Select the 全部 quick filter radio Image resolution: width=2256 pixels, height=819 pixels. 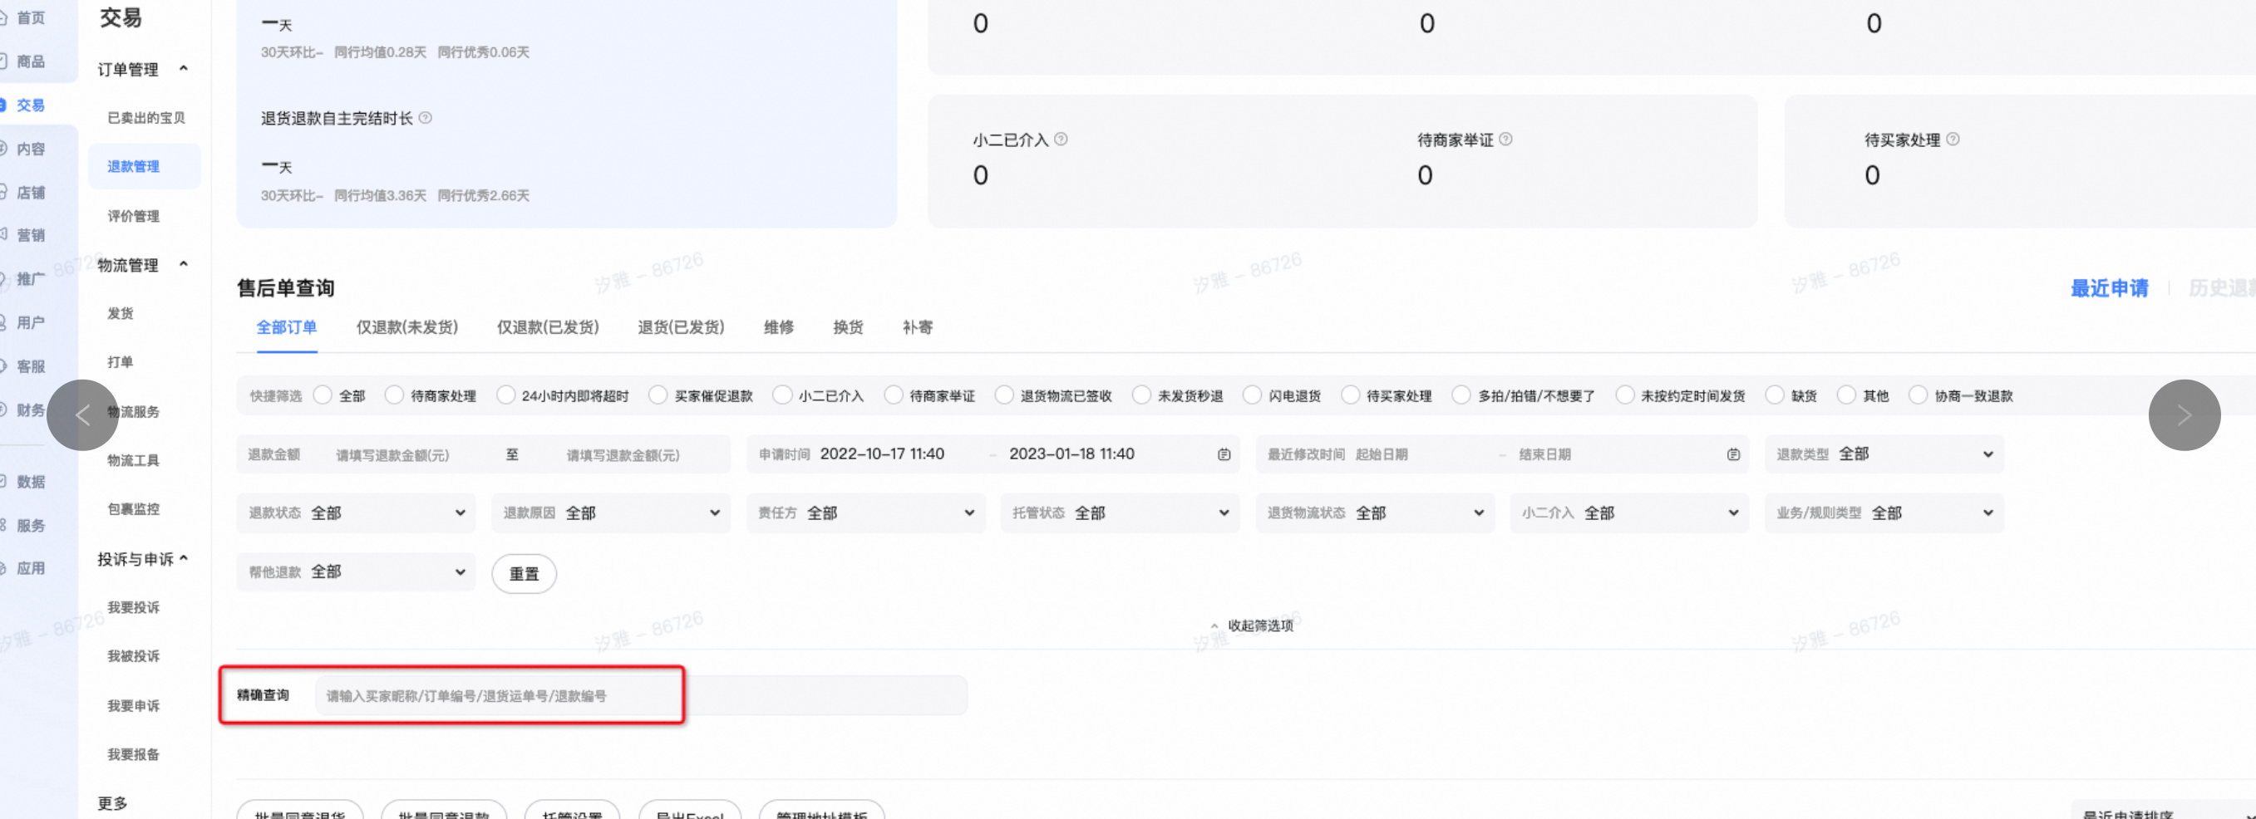pyautogui.click(x=323, y=395)
